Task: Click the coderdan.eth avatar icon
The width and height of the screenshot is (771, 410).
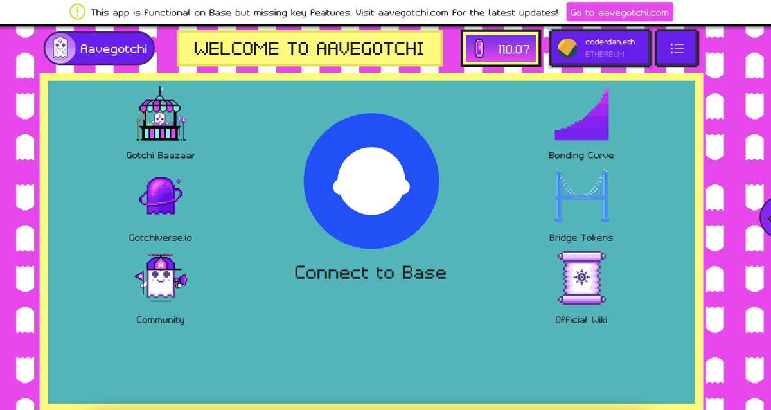Action: click(x=567, y=48)
